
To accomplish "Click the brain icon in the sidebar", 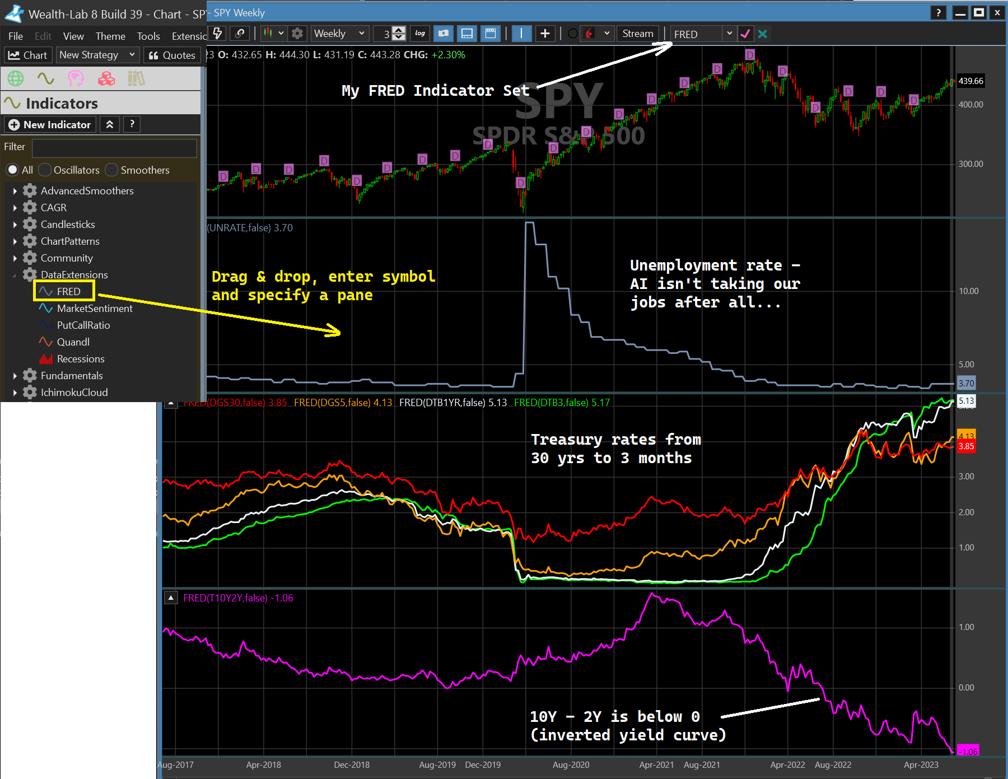I will tap(76, 78).
